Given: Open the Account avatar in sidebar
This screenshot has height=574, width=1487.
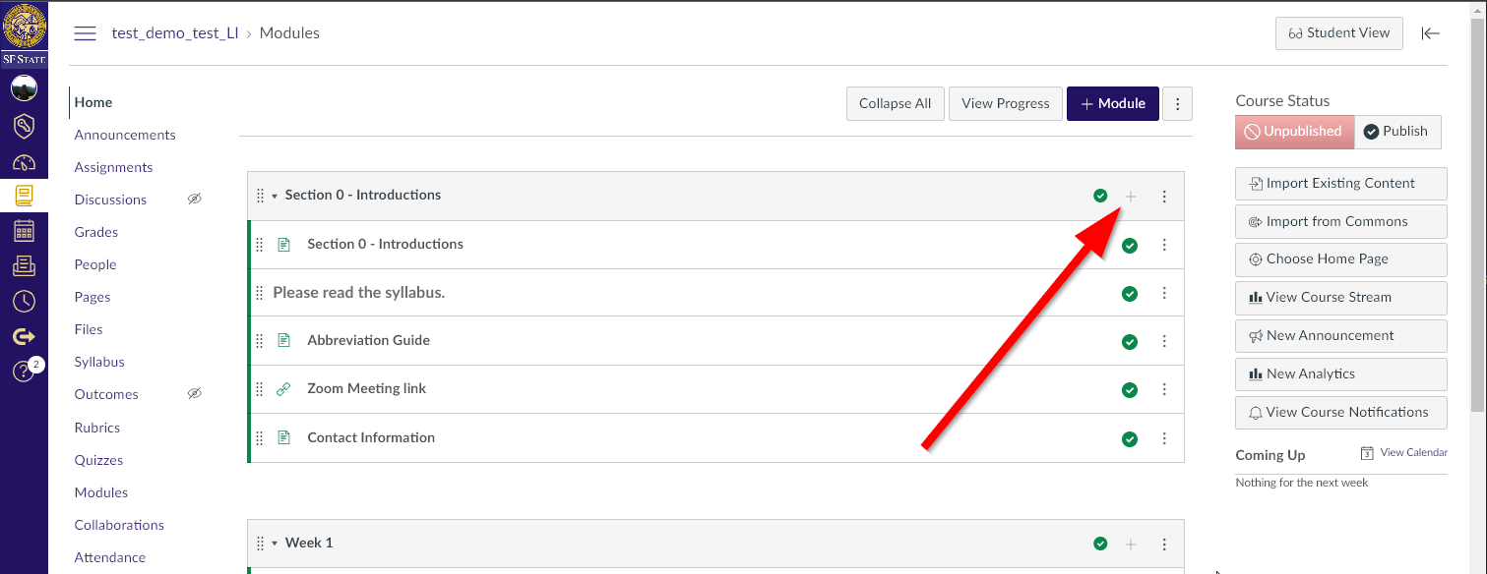Looking at the screenshot, I should coord(24,87).
